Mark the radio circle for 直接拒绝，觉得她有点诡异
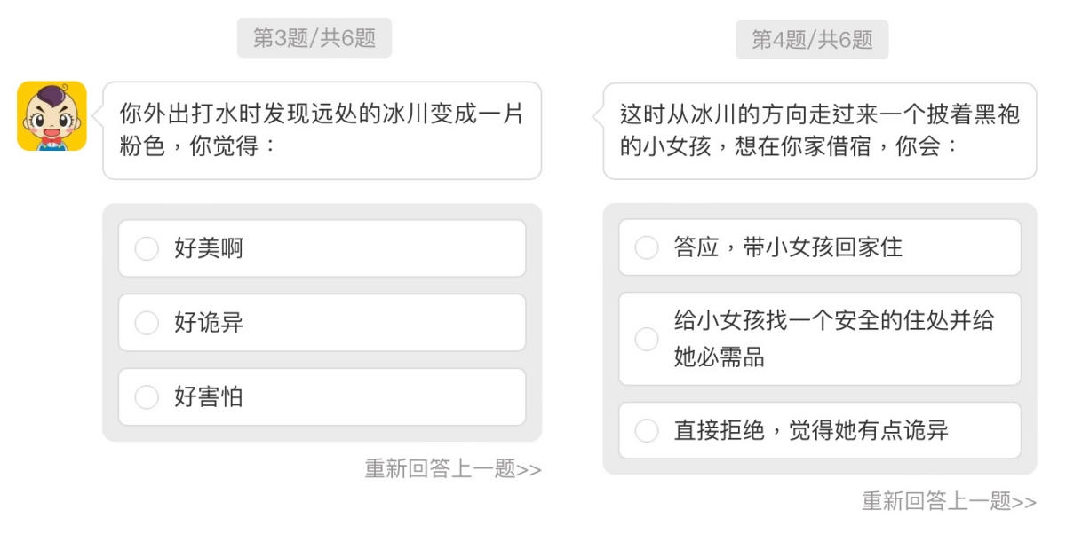 click(x=647, y=431)
